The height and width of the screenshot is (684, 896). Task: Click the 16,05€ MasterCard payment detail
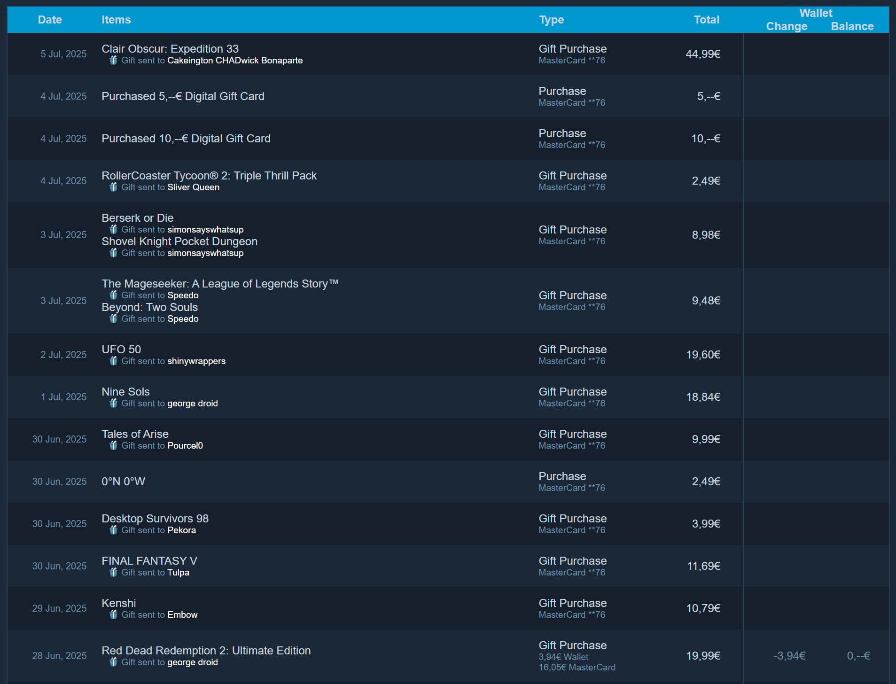point(577,668)
